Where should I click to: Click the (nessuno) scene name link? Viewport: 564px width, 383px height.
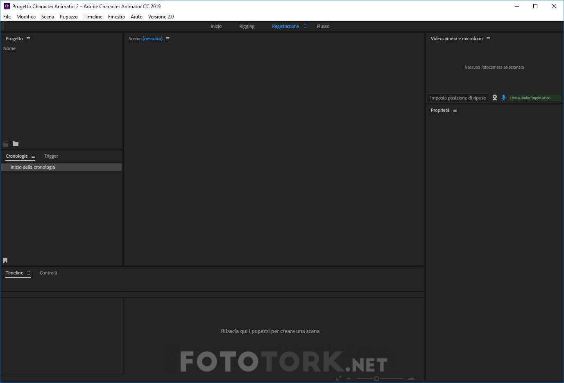(x=152, y=39)
